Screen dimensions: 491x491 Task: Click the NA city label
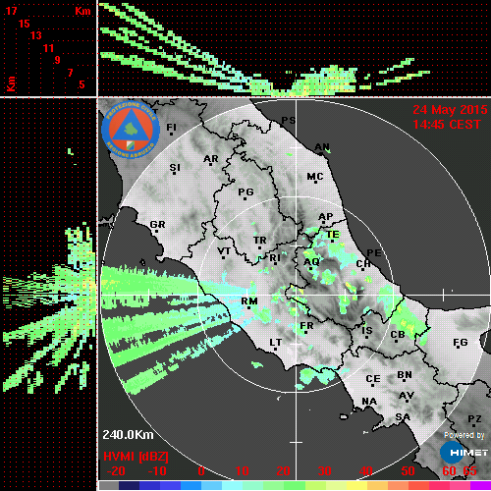tap(369, 402)
